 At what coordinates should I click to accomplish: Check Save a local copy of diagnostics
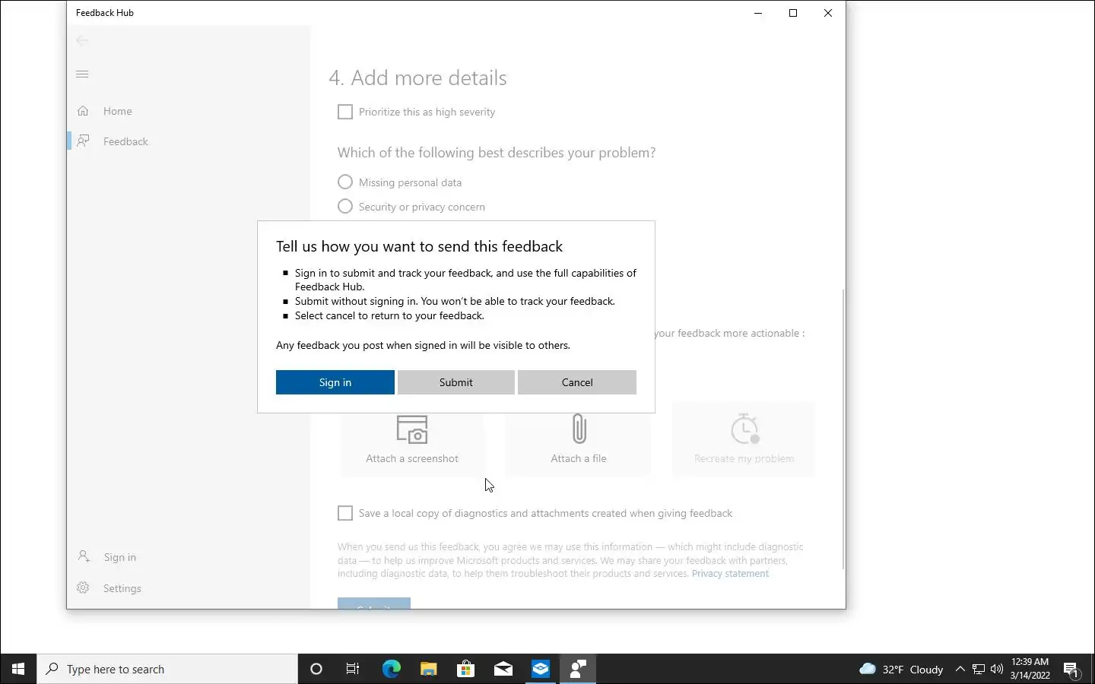[x=345, y=513]
